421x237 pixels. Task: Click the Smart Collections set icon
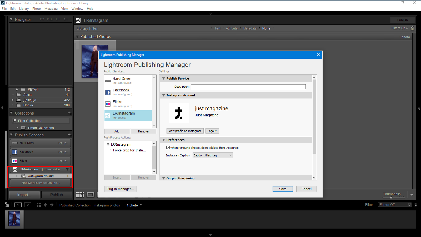[23, 128]
